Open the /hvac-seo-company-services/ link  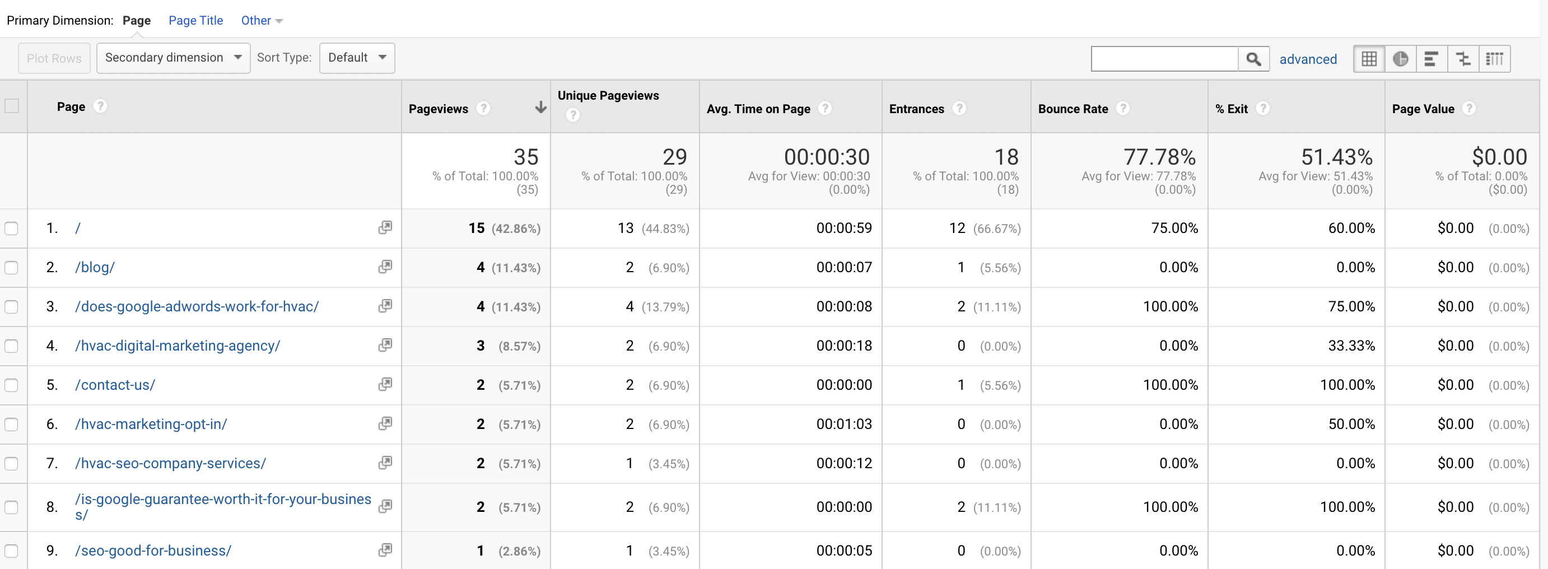click(170, 463)
